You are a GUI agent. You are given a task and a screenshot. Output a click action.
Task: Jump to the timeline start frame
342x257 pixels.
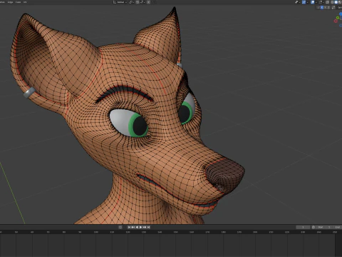(129, 227)
